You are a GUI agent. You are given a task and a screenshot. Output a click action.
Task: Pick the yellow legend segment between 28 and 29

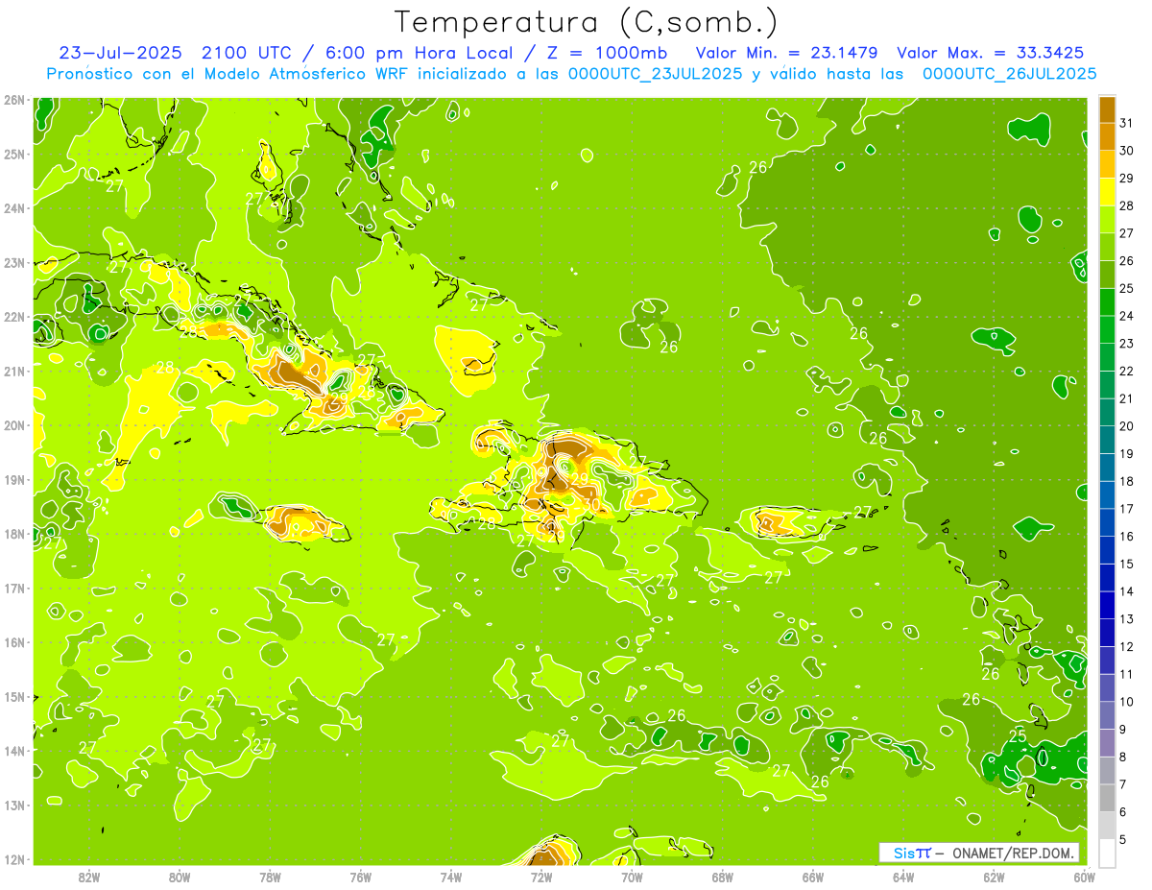[x=1107, y=192]
